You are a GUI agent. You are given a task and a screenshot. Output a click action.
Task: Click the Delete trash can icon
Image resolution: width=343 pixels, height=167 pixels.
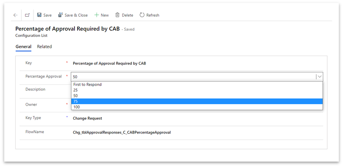click(x=117, y=15)
